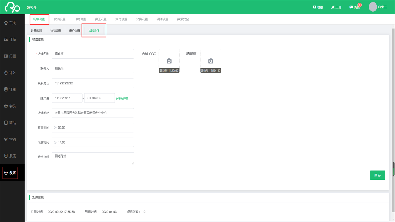The height and width of the screenshot is (222, 395).
Task: Upload 场馆图片 via the camera icon
Action: coord(210,61)
